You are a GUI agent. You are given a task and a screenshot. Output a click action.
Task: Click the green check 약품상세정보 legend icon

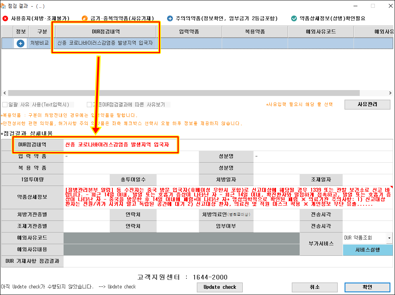tap(294, 18)
